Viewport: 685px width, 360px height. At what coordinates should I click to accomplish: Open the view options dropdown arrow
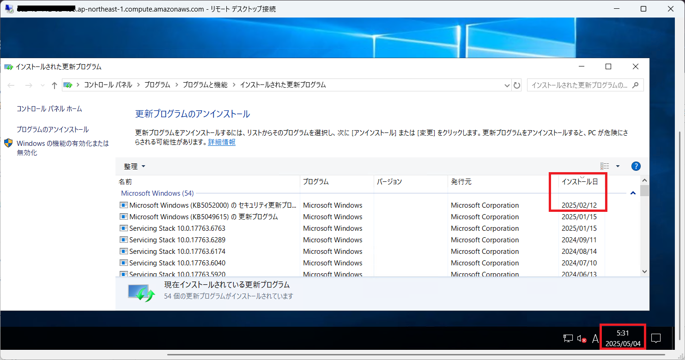[x=618, y=166]
